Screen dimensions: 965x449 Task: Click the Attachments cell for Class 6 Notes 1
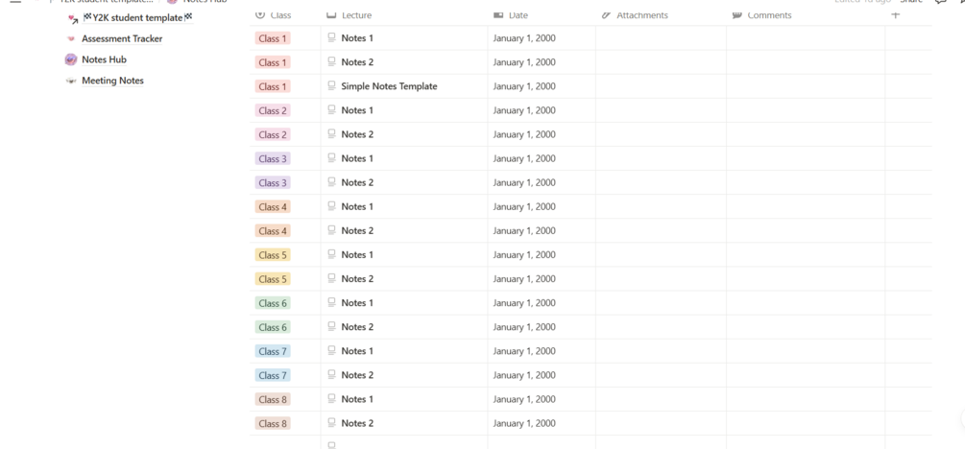tap(661, 303)
